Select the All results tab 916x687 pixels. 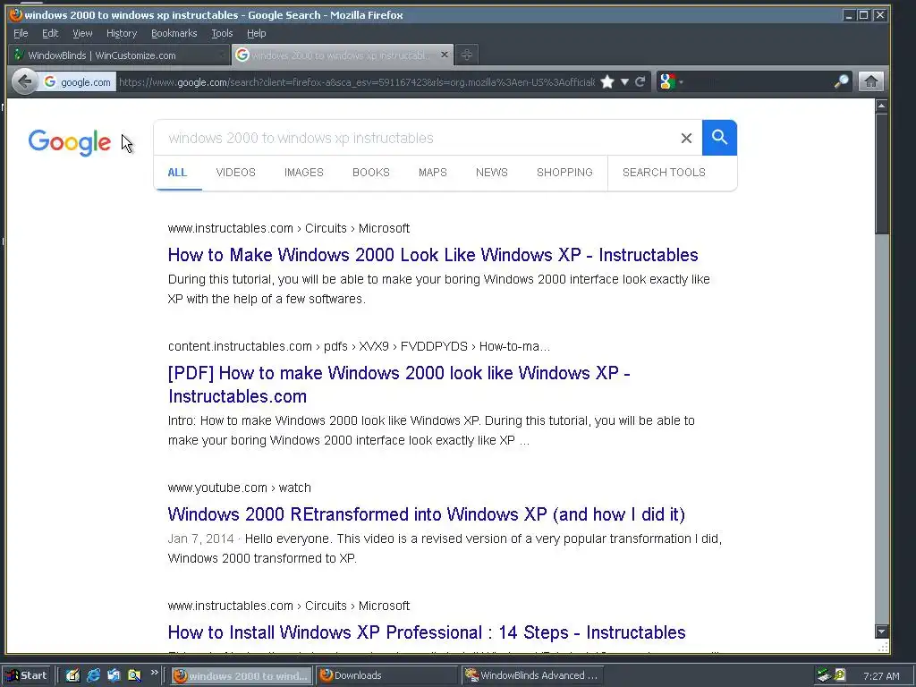pyautogui.click(x=178, y=173)
